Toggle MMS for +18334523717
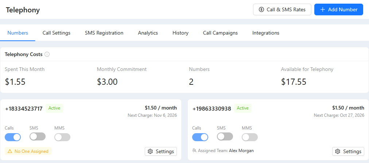The image size is (369, 163). point(62,137)
